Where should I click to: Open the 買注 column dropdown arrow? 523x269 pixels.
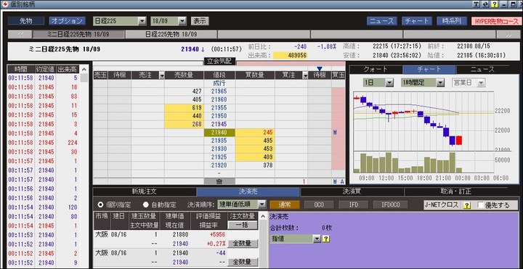point(304,76)
